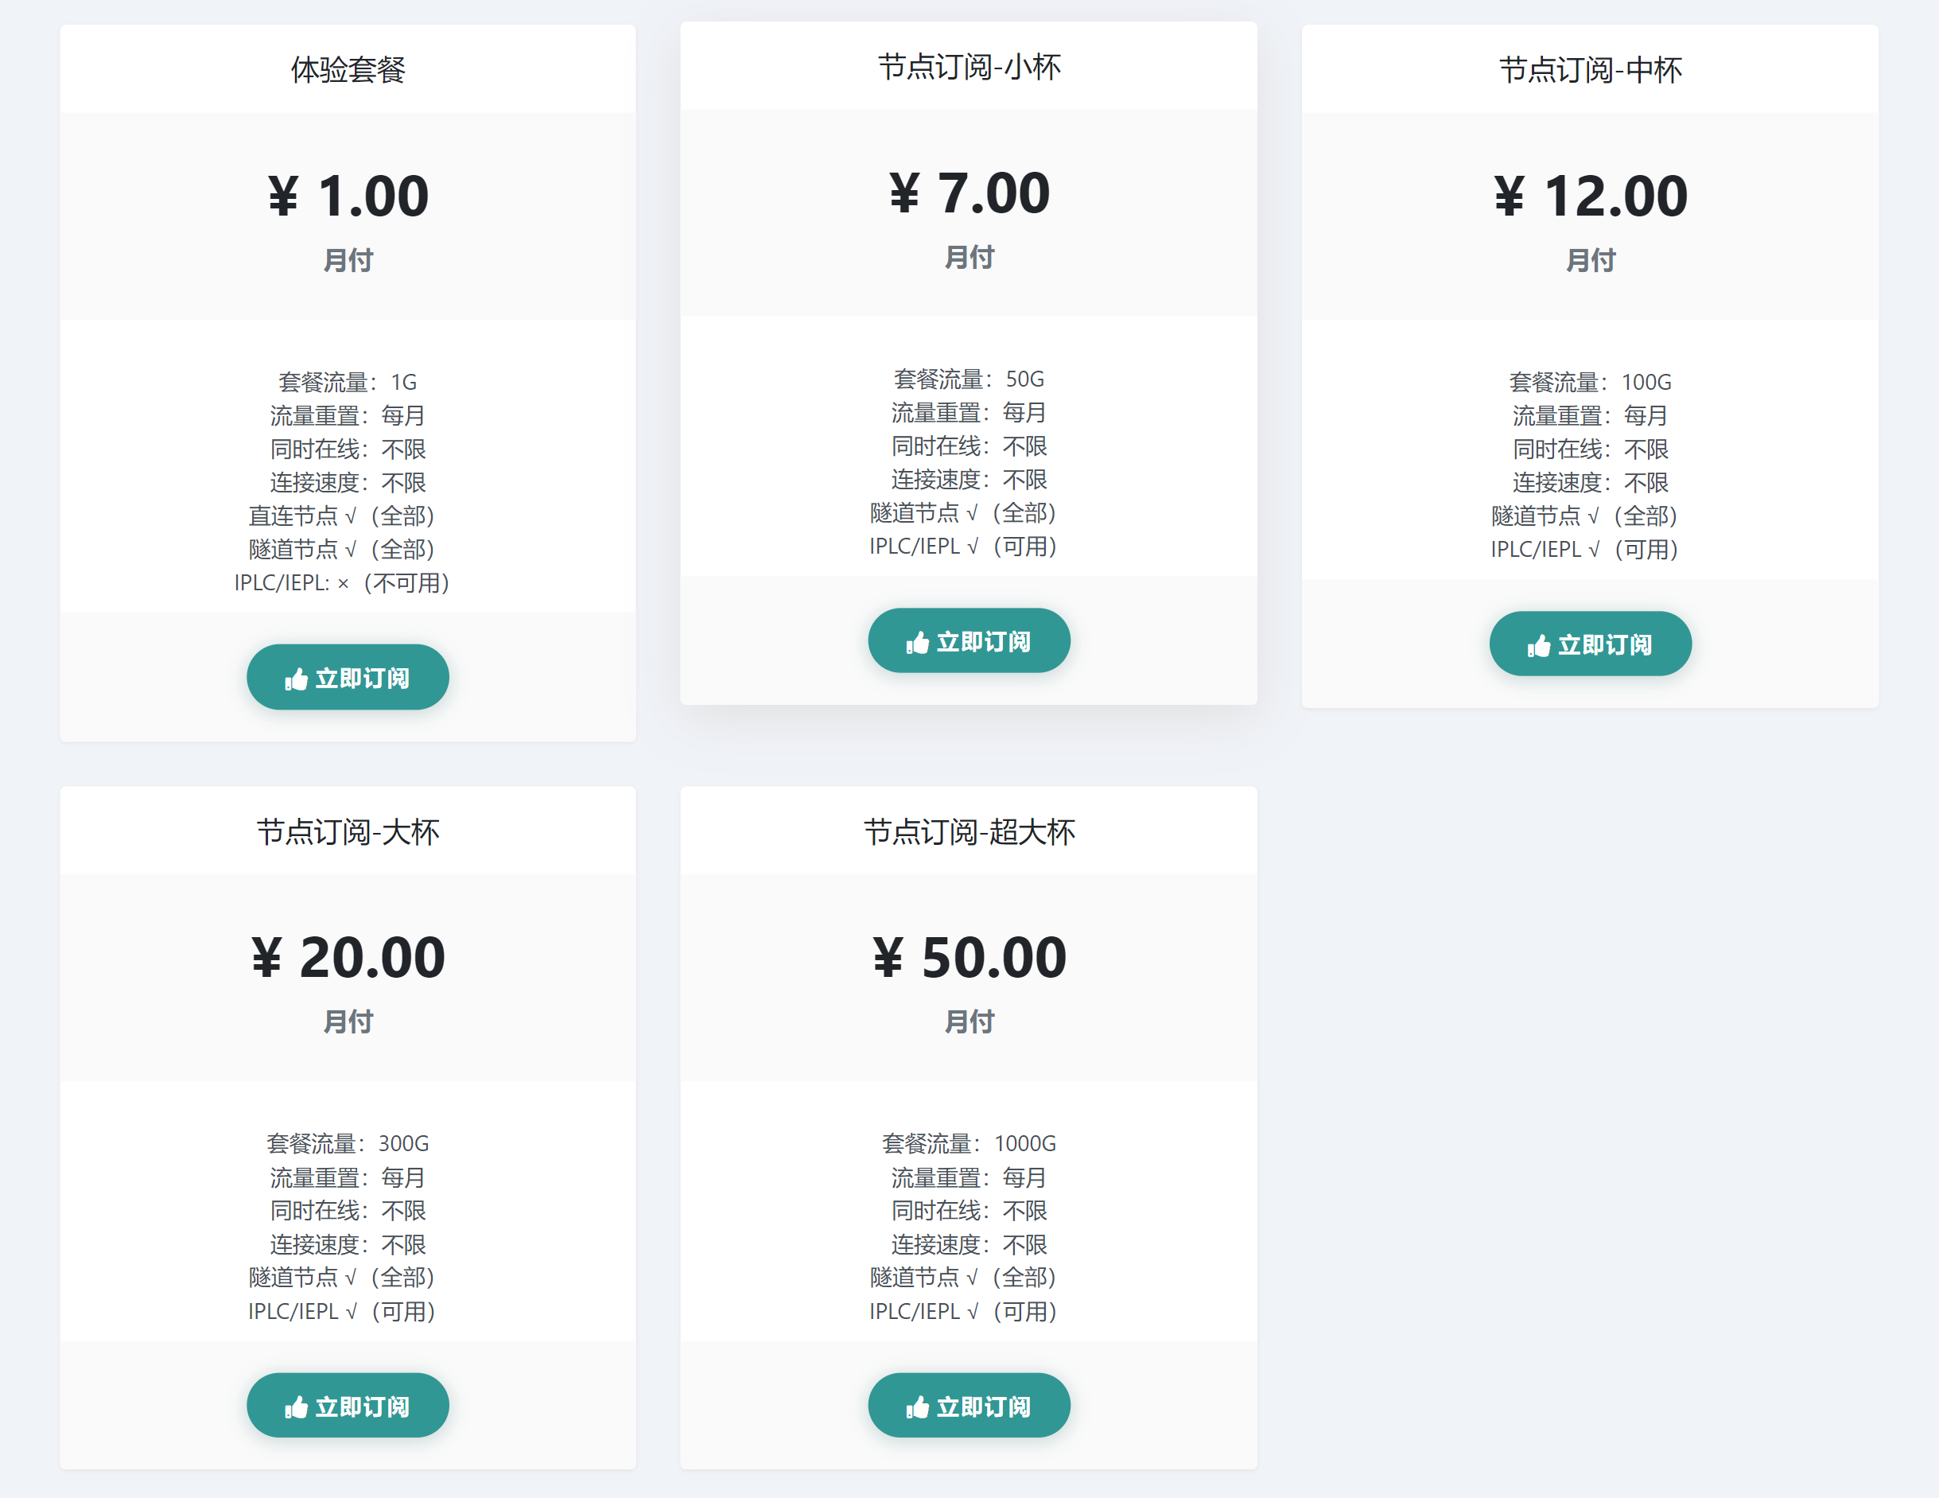1939x1498 pixels.
Task: Click thumbs-up icon in 大杯 subscribe button
Action: (x=296, y=1407)
